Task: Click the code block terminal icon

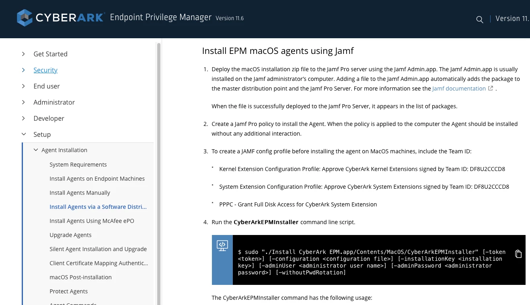Action: coord(222,245)
